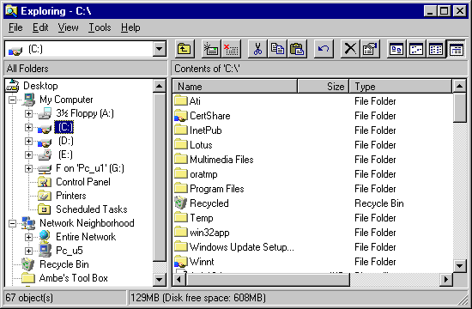This screenshot has height=309, width=472.
Task: Open Properties via toolbar icon
Action: tap(370, 49)
